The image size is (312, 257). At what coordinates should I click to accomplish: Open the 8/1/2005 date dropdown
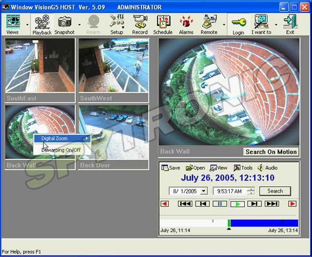tap(204, 191)
